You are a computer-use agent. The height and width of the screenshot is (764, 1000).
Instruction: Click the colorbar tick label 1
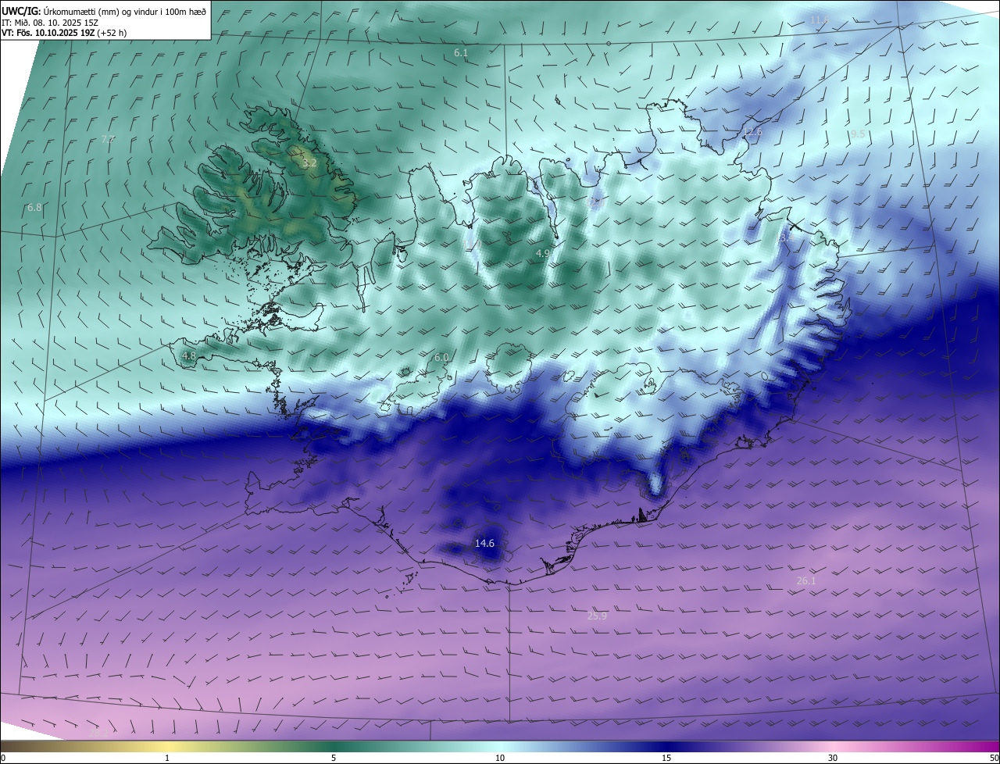(x=167, y=758)
